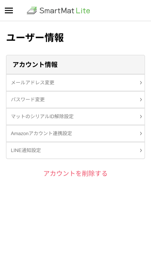Open メールアドレス変更 settings
The image size is (151, 269).
point(76,83)
